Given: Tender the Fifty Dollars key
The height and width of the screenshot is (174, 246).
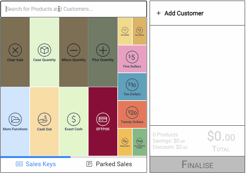Looking at the screenshot, I should tap(125, 142).
